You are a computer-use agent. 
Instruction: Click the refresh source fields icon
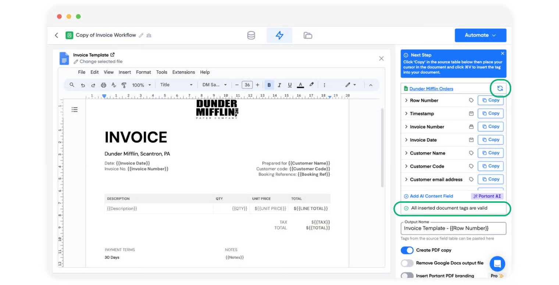tap(500, 89)
